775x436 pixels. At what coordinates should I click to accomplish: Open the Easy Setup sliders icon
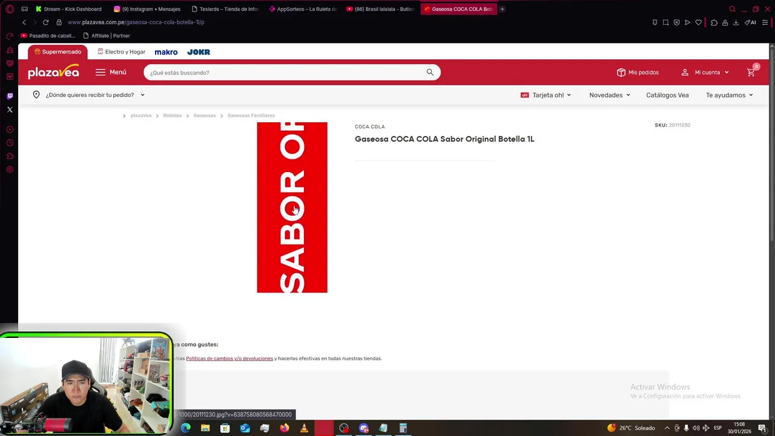click(x=765, y=22)
